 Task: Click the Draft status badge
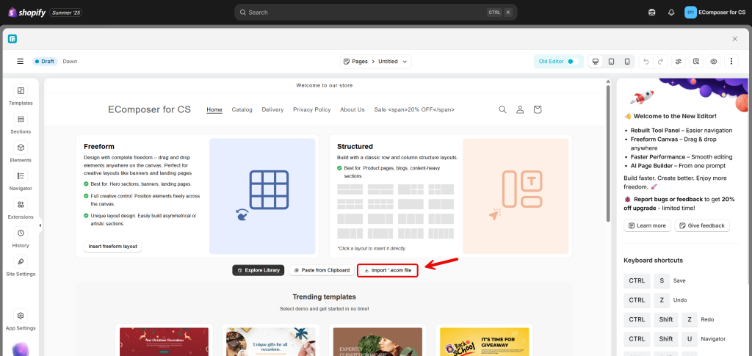coord(45,62)
